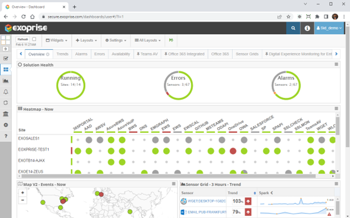This screenshot has width=350, height=218.
Task: Click the red map marker in Europe
Action: (x=101, y=194)
